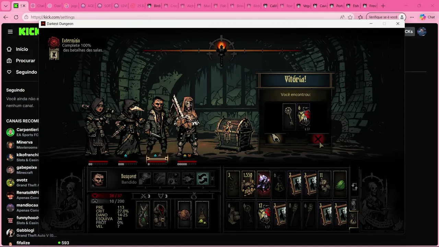Select the stack of 3 shards in first slot
This screenshot has width=439, height=247.
(x=233, y=184)
